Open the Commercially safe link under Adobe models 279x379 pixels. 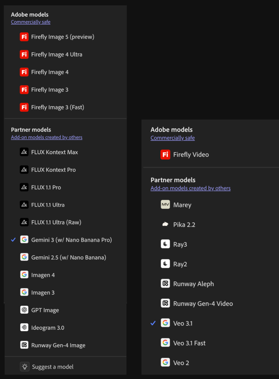30,22
